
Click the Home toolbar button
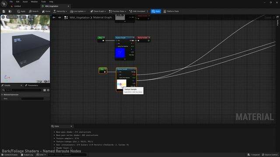click(x=46, y=11)
